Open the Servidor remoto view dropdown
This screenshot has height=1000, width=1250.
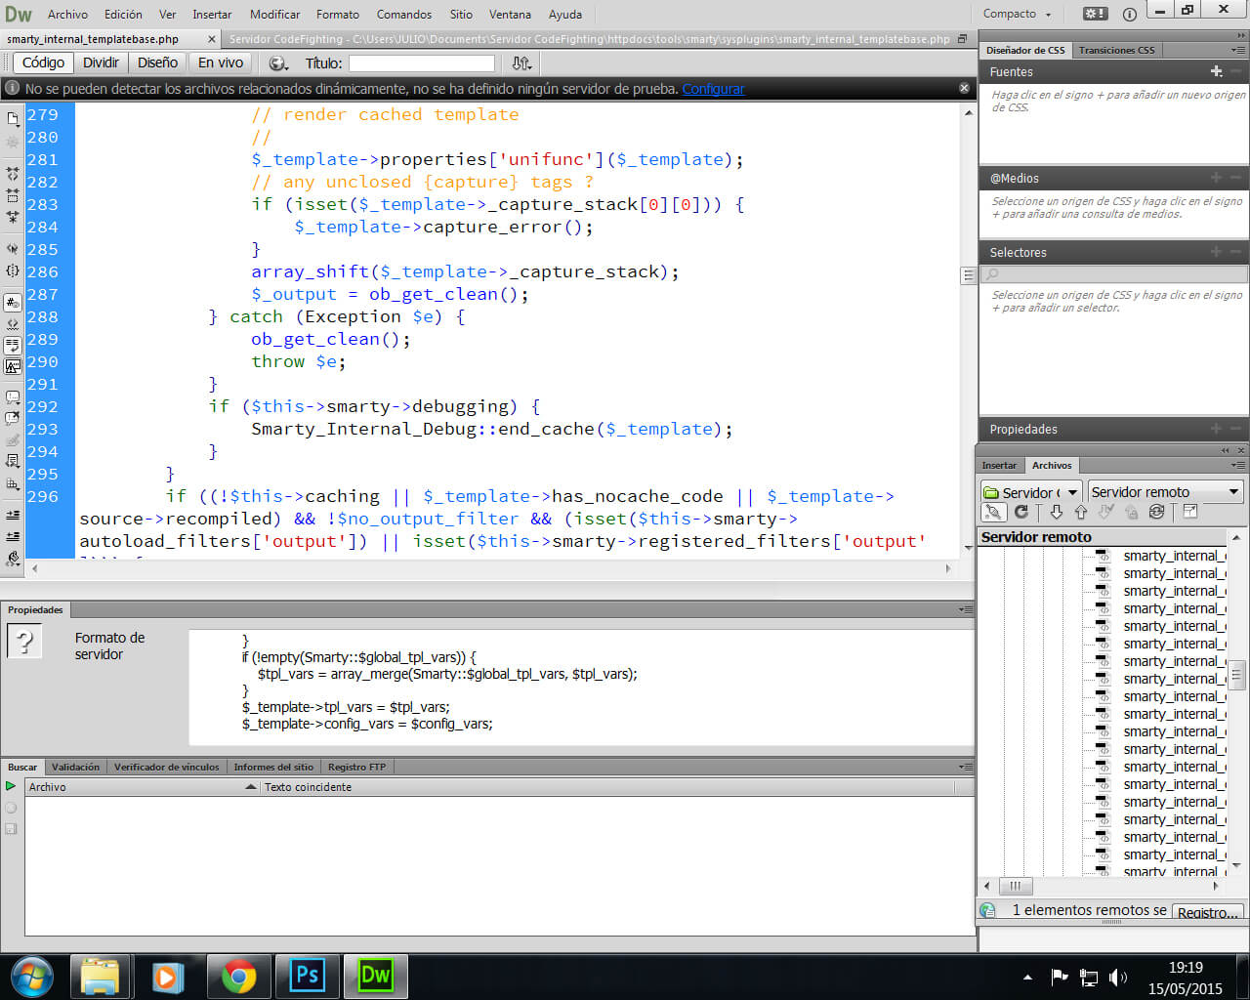coord(1165,492)
